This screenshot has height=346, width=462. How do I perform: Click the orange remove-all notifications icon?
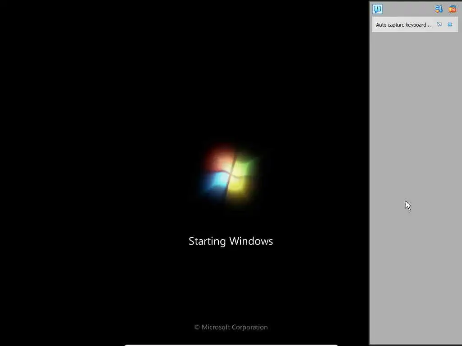[x=452, y=9]
